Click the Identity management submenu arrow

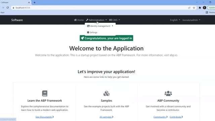[x=113, y=26]
